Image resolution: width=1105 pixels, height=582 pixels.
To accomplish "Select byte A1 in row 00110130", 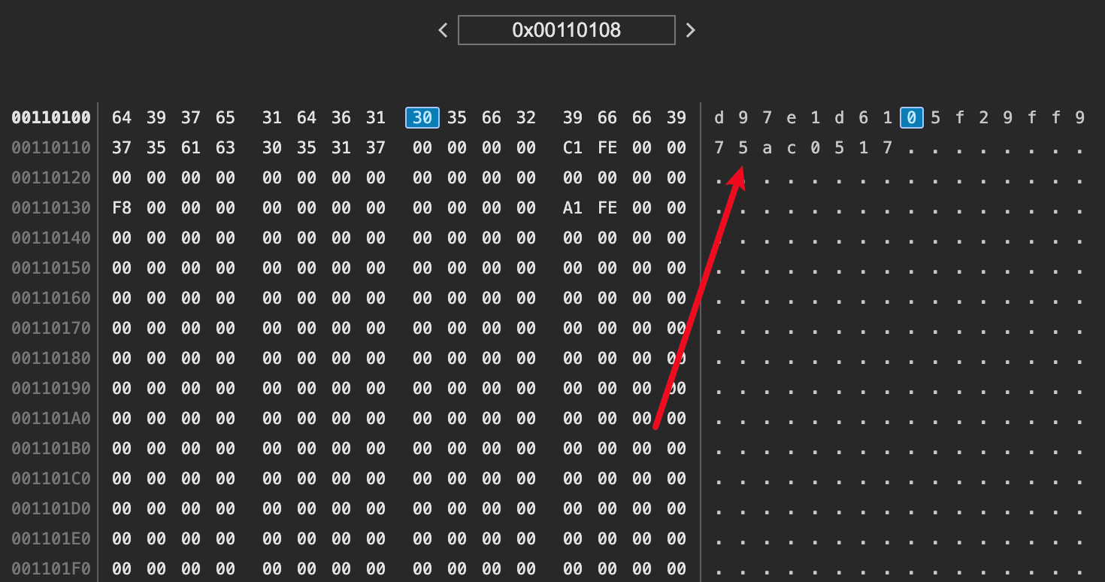I will 573,208.
